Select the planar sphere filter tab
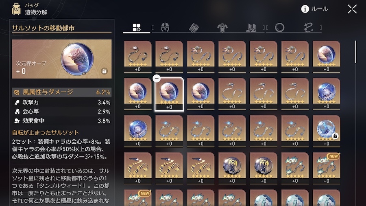The image size is (366, 206). [280, 28]
